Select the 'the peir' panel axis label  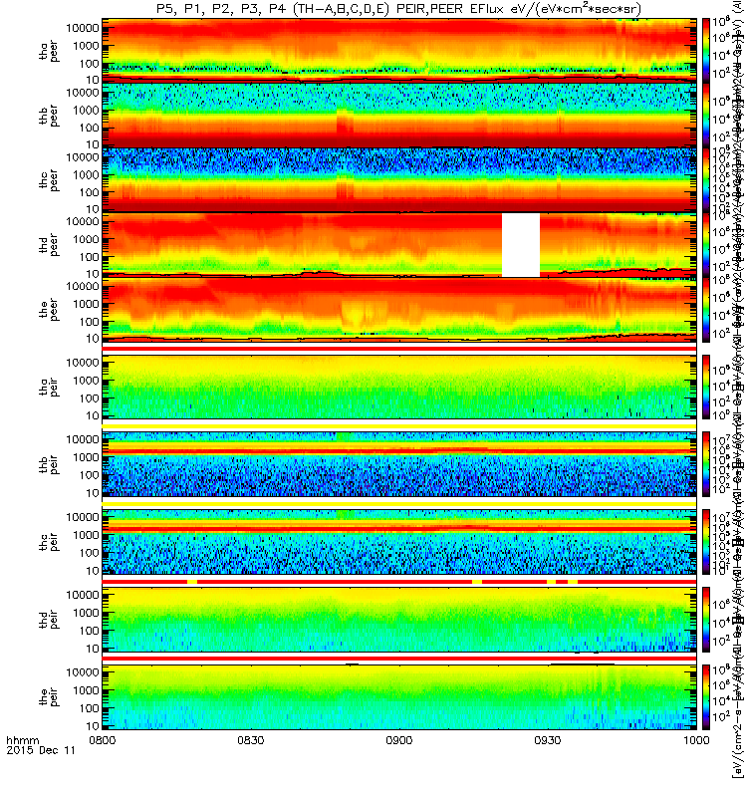[49, 696]
